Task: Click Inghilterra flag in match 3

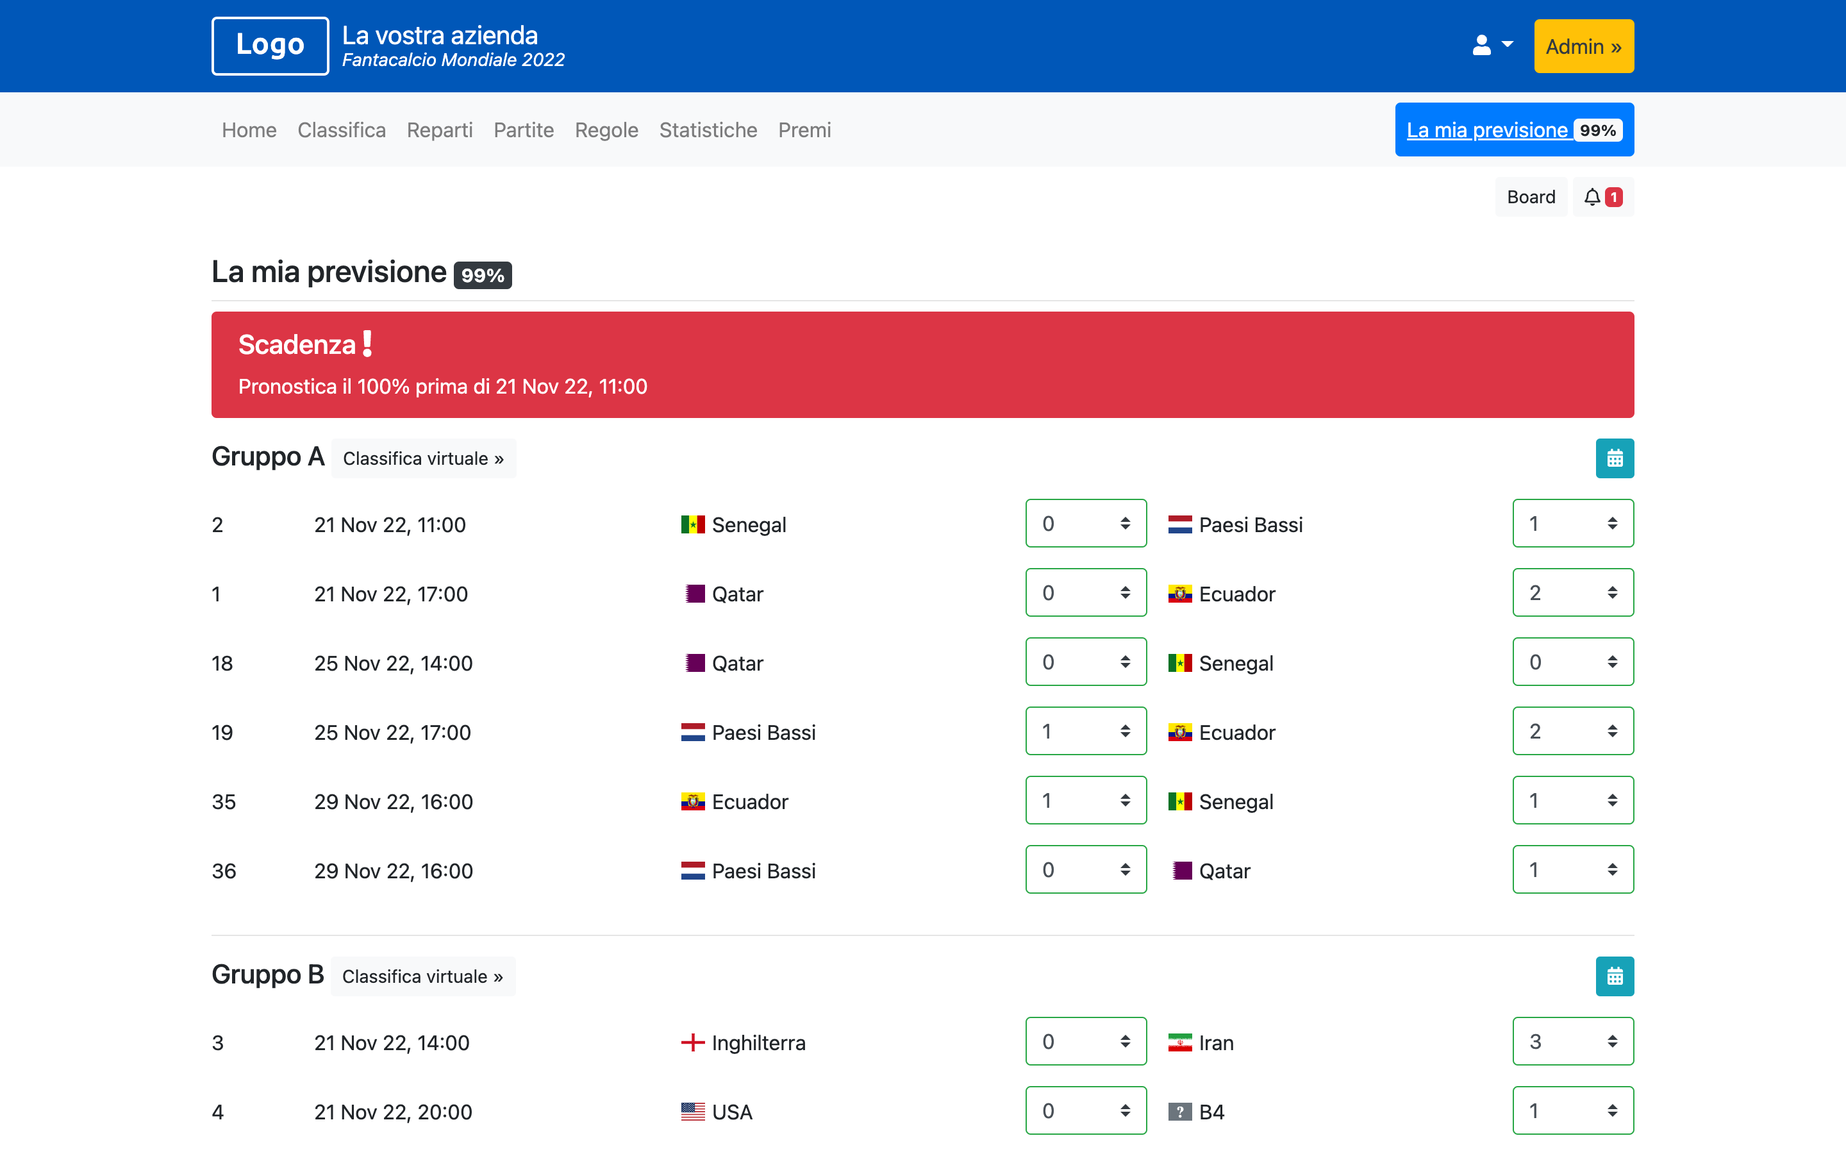Action: [x=693, y=1042]
